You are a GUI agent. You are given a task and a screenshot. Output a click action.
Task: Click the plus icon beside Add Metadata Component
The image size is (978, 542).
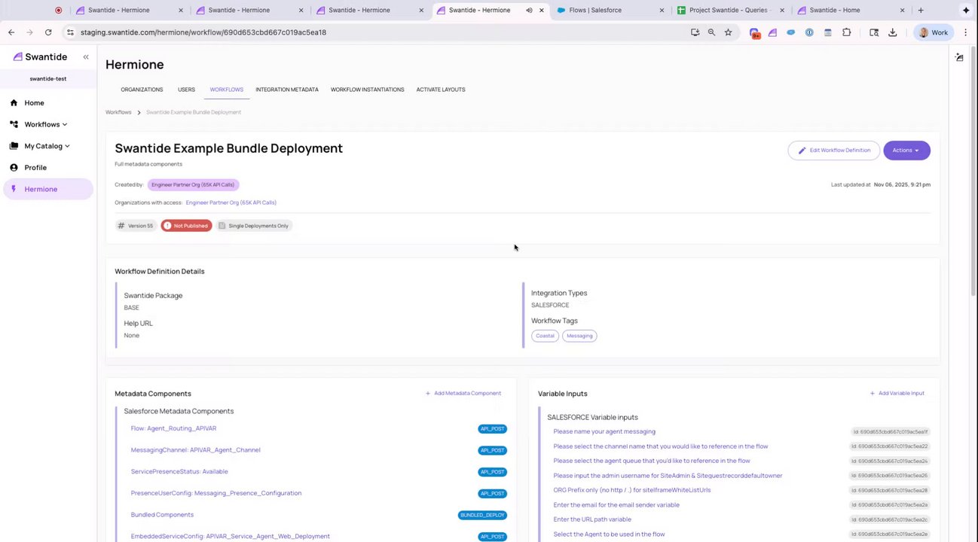point(428,394)
